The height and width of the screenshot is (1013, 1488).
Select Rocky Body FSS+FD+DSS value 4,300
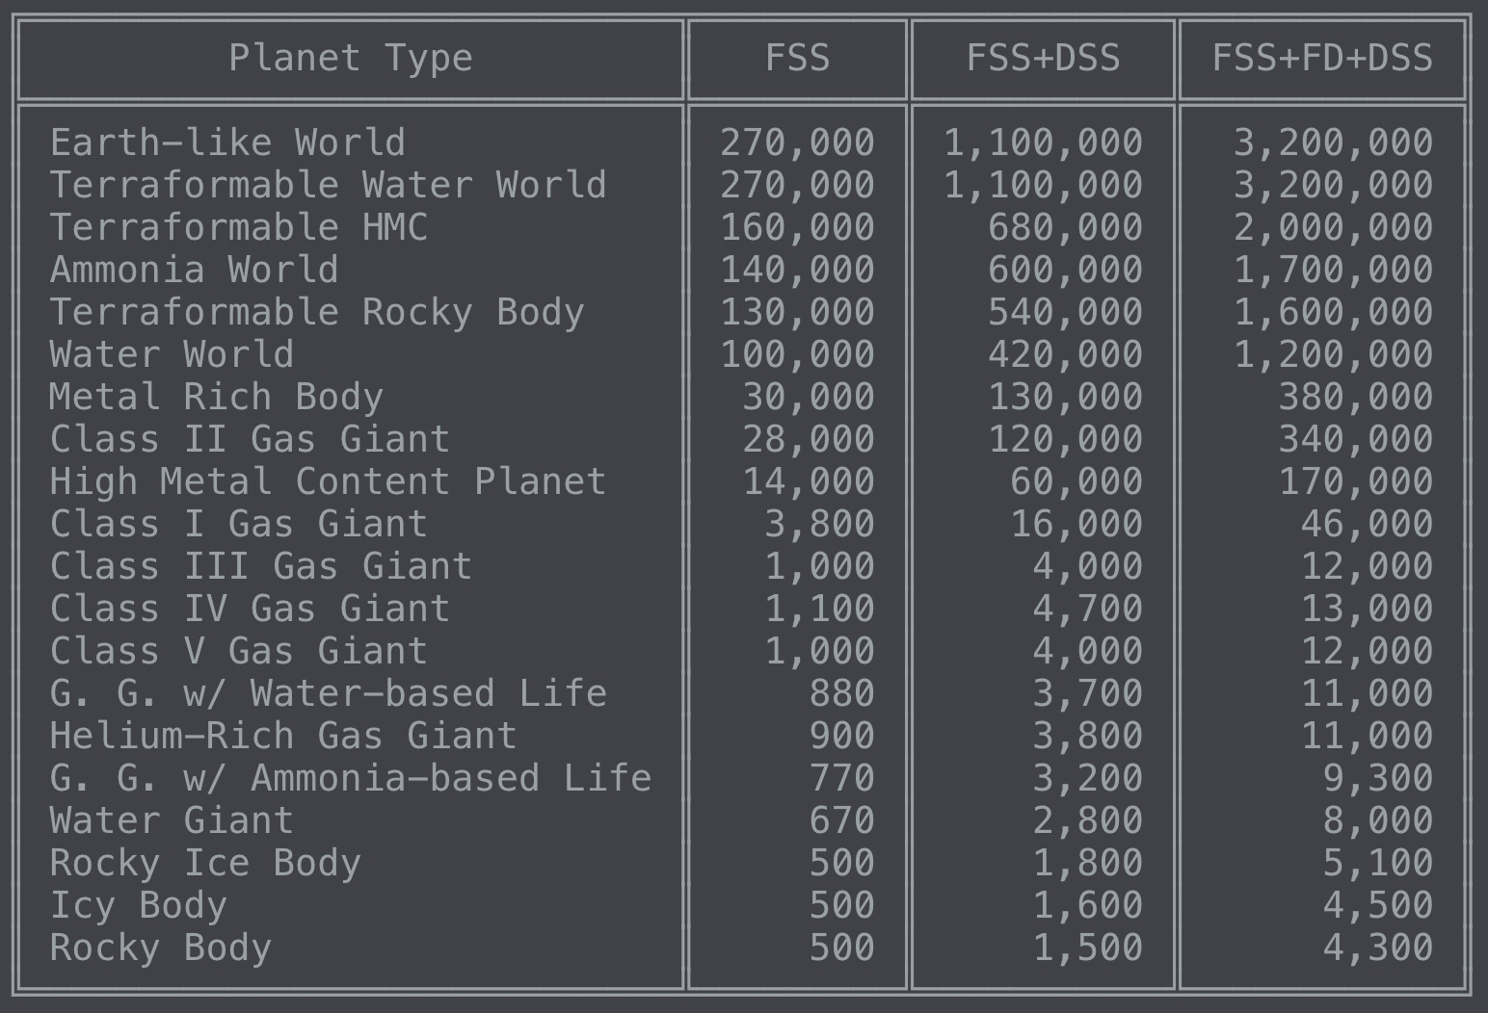[x=1378, y=948]
